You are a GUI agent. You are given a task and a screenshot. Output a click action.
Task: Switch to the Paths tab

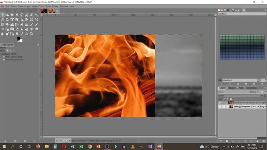pos(240,88)
